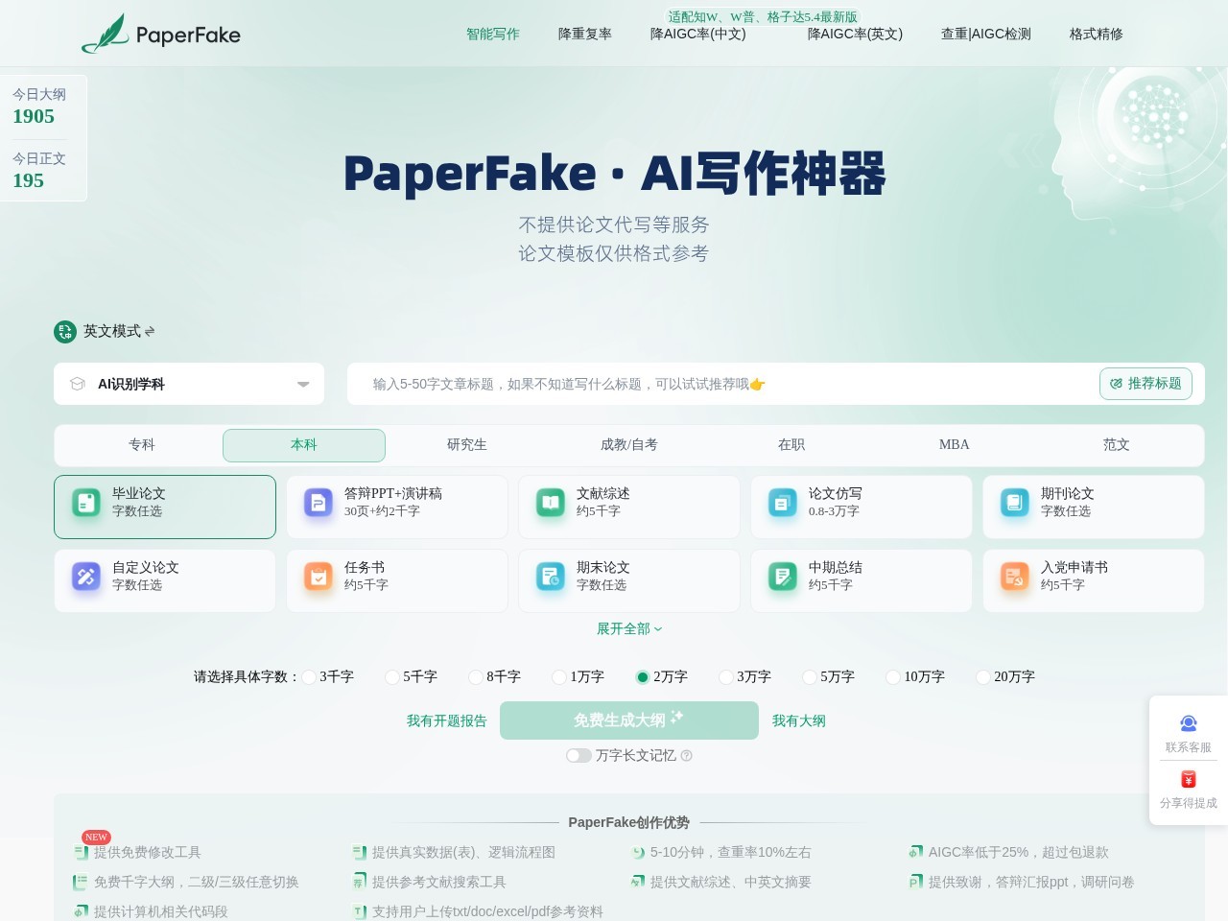
Task: Switch to the 在职 tab
Action: pyautogui.click(x=791, y=445)
